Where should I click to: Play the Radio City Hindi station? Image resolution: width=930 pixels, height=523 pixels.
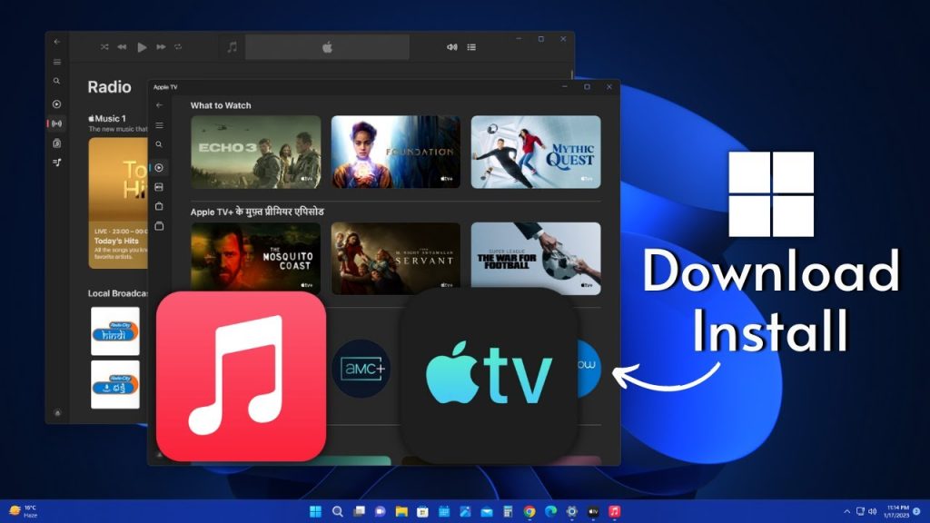coord(115,331)
